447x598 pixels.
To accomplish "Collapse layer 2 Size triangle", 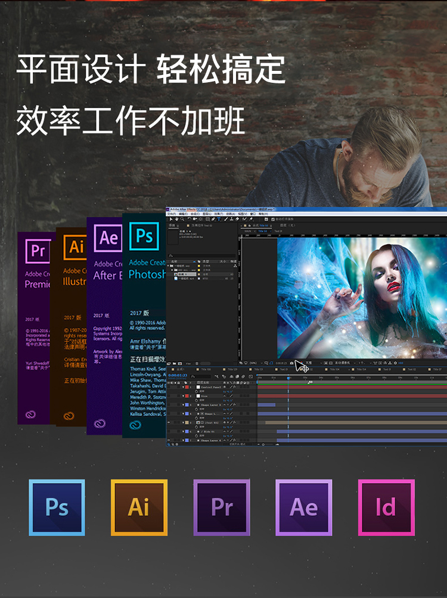I will tap(183, 396).
